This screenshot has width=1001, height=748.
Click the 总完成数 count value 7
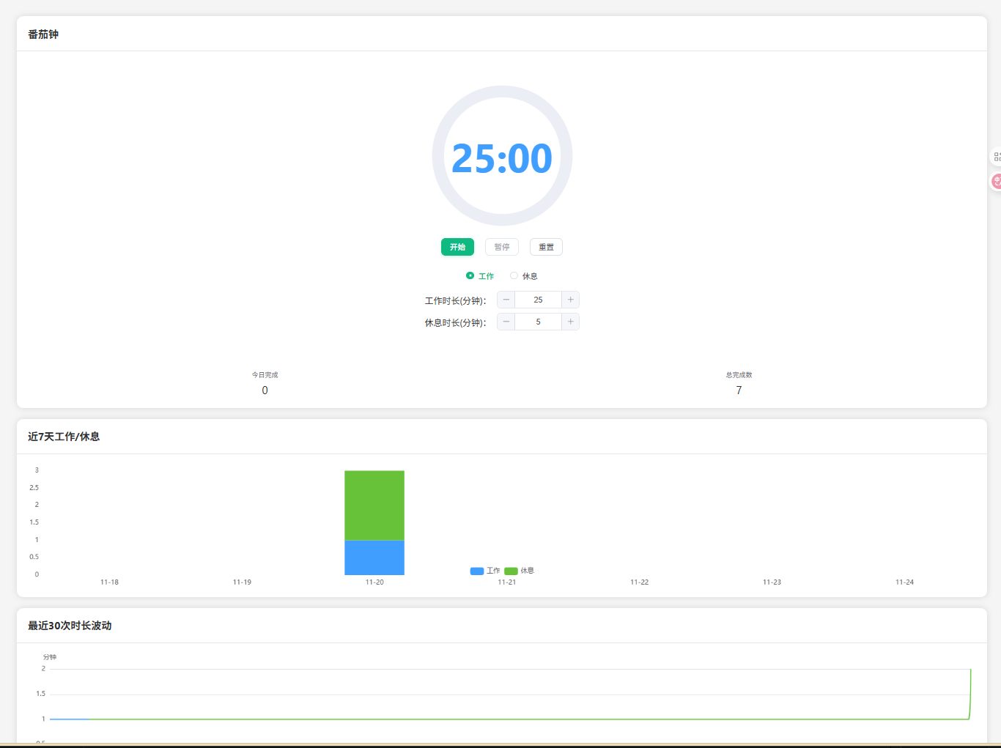(739, 390)
